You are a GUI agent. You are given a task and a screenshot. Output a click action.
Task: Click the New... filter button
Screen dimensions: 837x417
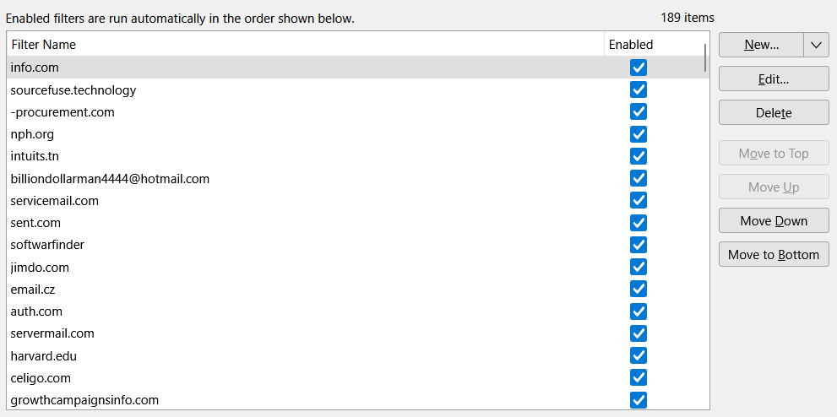tap(761, 45)
